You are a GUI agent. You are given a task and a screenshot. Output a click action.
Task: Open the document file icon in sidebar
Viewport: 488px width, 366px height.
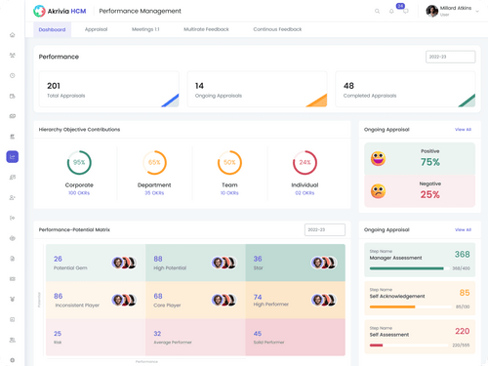click(x=13, y=259)
